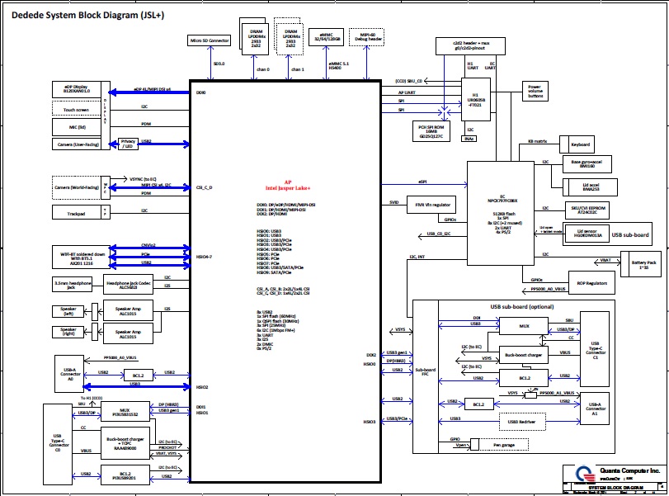Select the WiFi-BT soldered down block
The image size is (669, 496).
[81, 257]
